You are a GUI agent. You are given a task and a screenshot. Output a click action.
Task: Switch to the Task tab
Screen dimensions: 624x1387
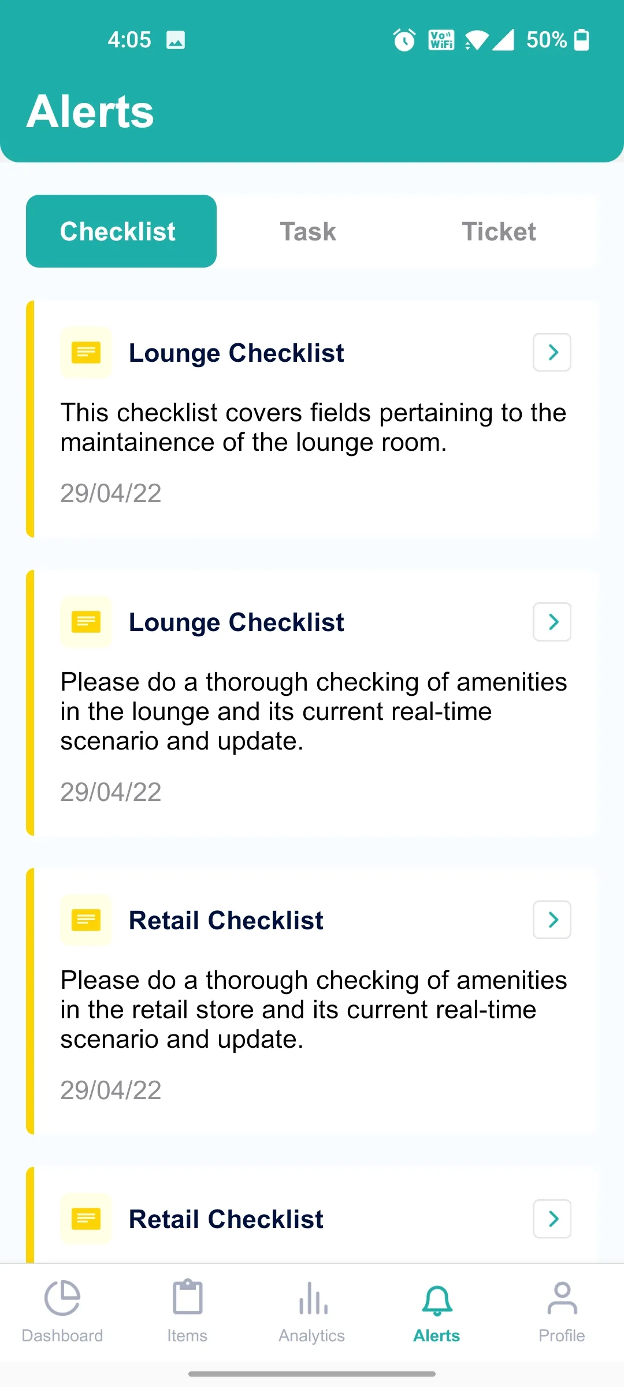(309, 231)
